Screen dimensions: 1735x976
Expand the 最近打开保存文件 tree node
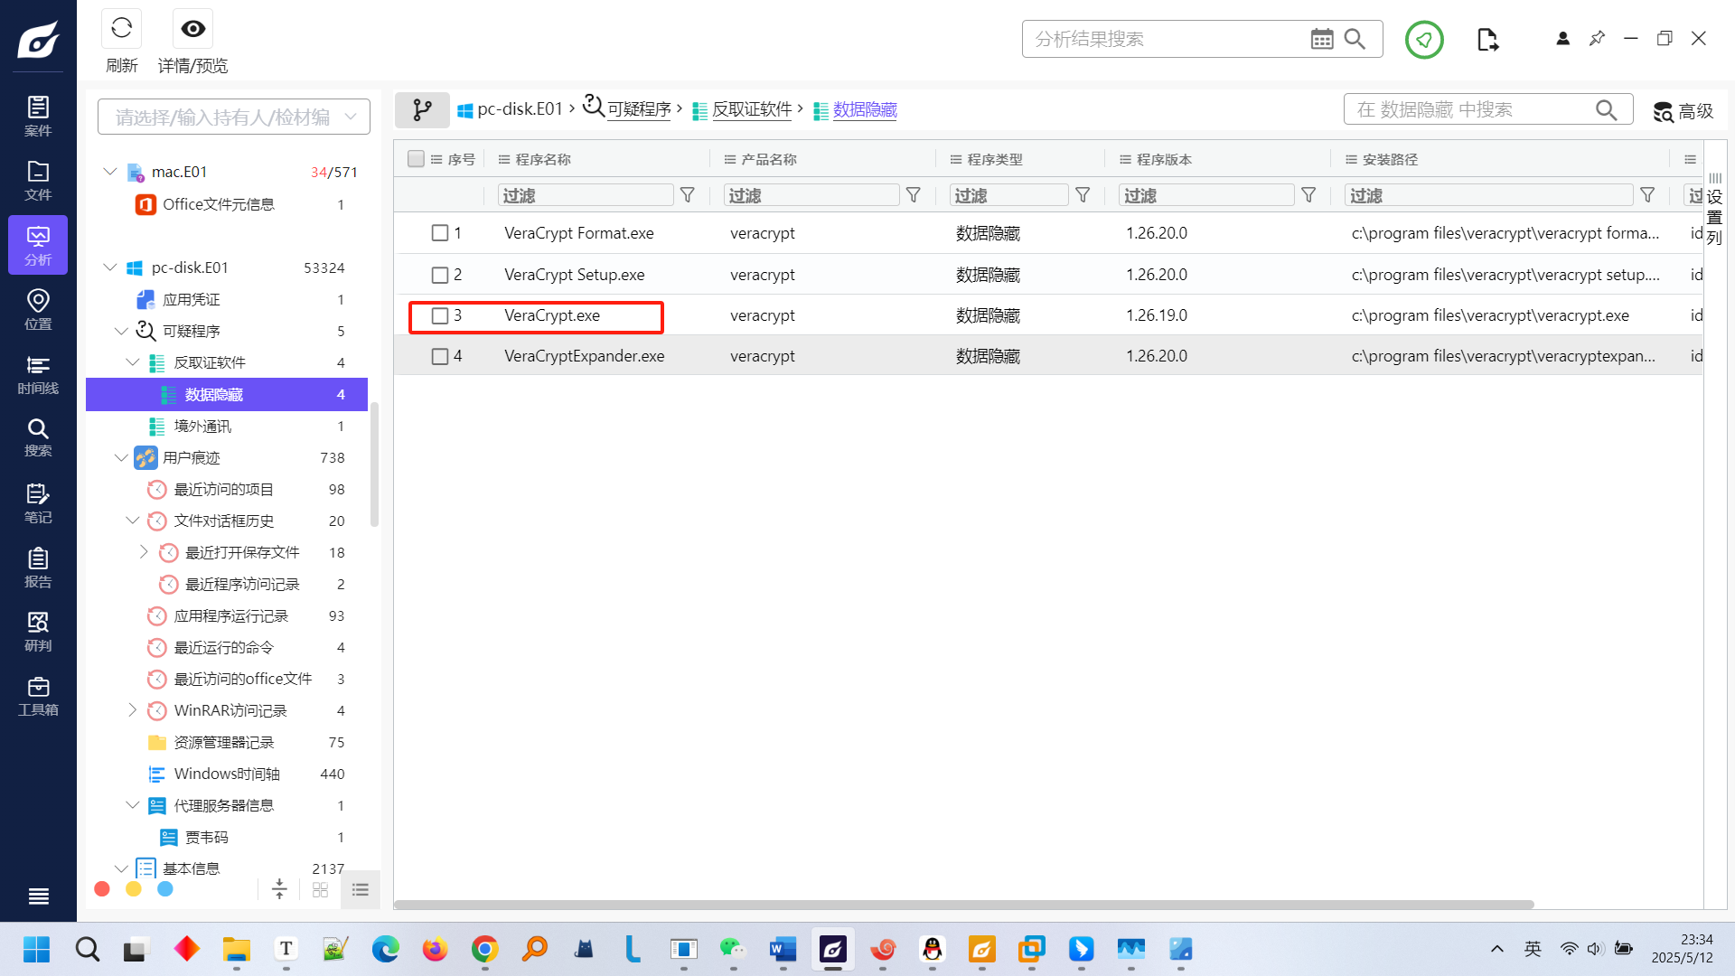click(144, 552)
